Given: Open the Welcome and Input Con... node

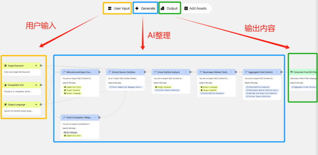Looking at the screenshot, I should coord(79,72).
